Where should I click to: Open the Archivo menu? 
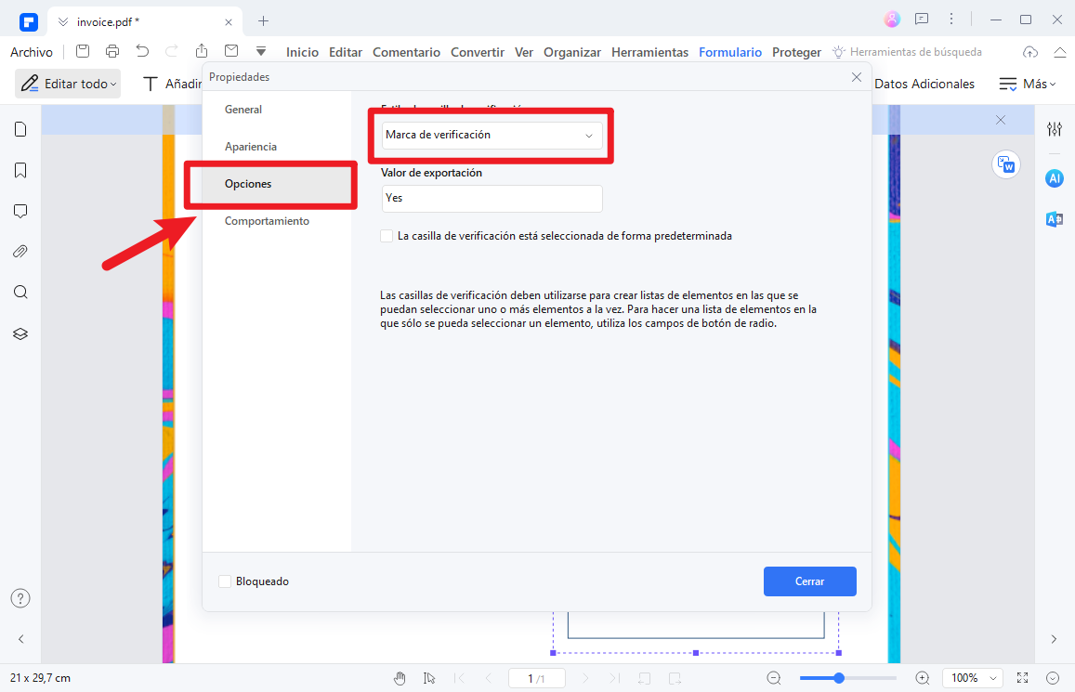[x=32, y=52]
